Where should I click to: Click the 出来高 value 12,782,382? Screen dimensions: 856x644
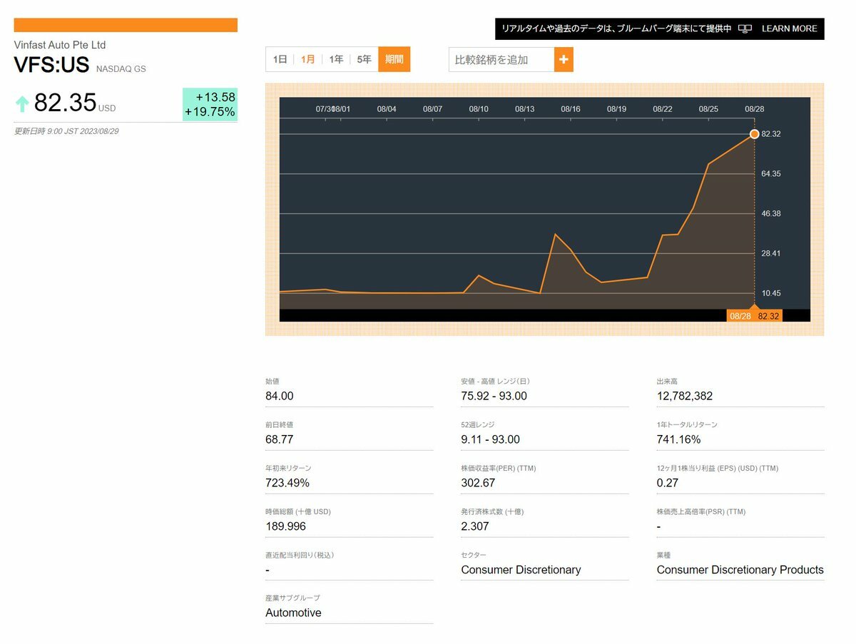685,396
